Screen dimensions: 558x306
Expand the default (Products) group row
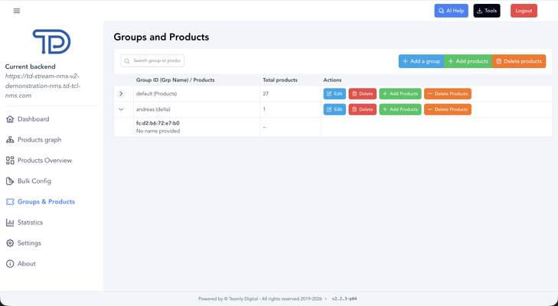click(121, 94)
